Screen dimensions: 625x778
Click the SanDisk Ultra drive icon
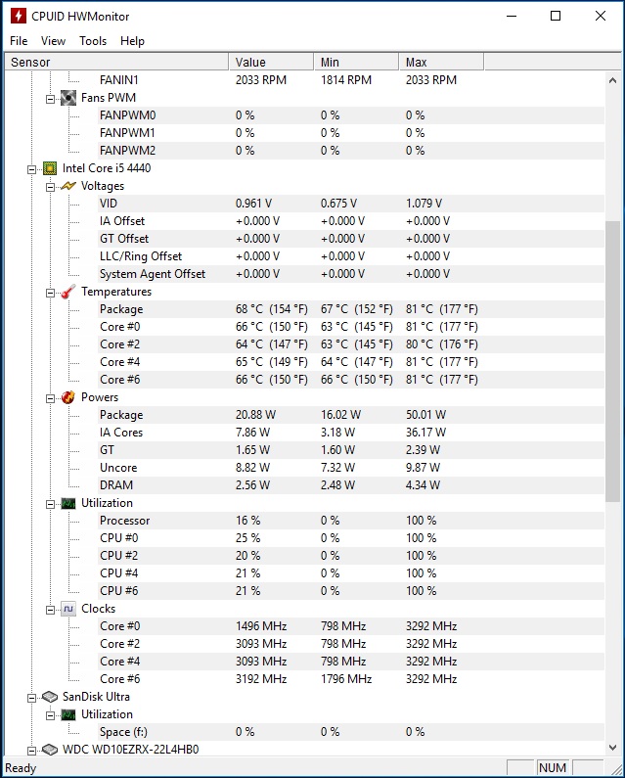tap(50, 697)
